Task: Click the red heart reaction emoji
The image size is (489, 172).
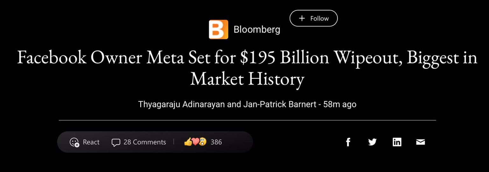Action: point(195,142)
